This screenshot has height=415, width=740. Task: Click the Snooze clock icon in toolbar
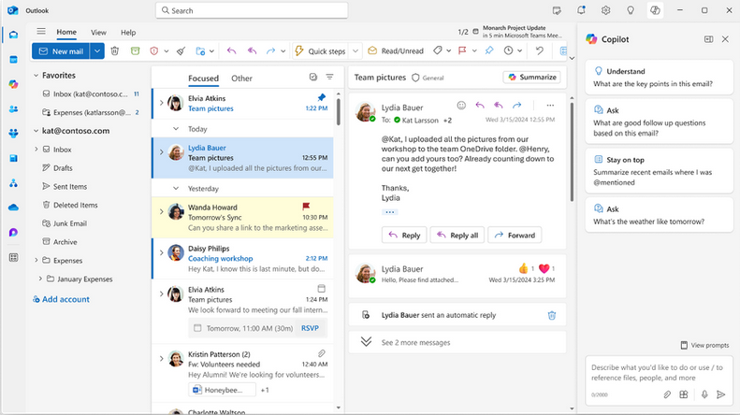tap(508, 50)
